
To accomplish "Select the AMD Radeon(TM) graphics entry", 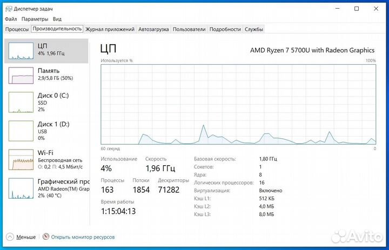I will (x=46, y=188).
